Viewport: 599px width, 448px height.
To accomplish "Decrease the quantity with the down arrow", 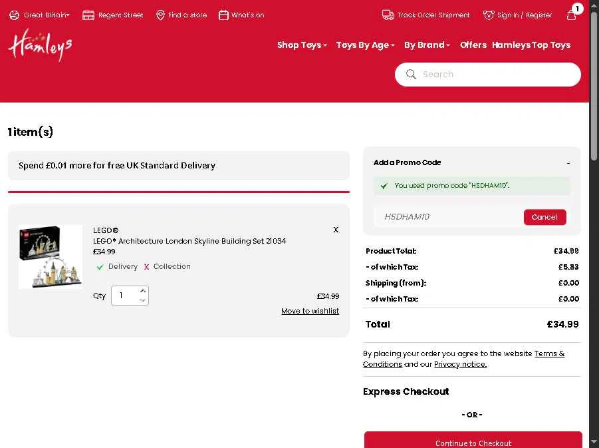I will tap(143, 300).
